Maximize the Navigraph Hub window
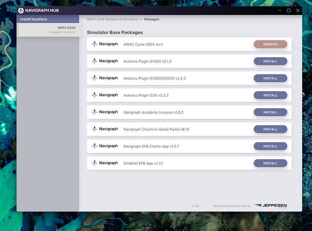Image resolution: width=312 pixels, height=231 pixels. (x=289, y=10)
